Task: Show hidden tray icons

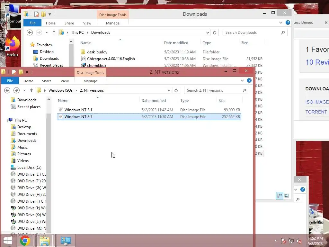Action: tap(275, 241)
